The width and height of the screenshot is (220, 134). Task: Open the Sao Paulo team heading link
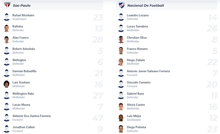click(22, 5)
